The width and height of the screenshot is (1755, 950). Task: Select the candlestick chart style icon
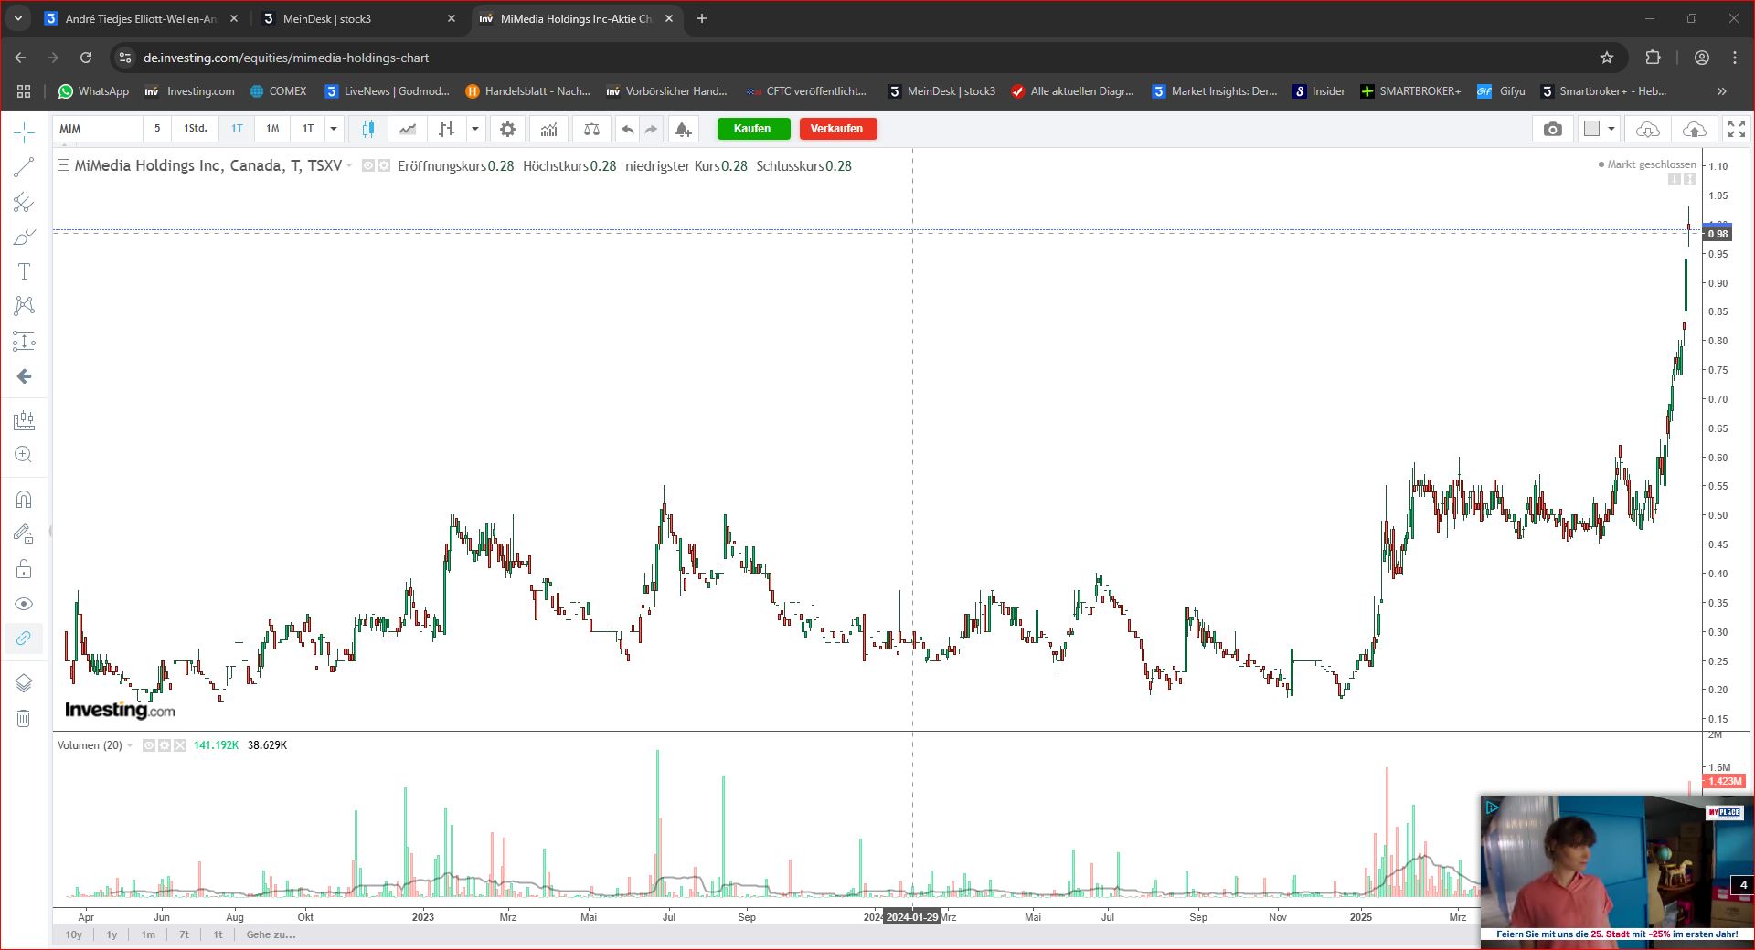click(367, 129)
